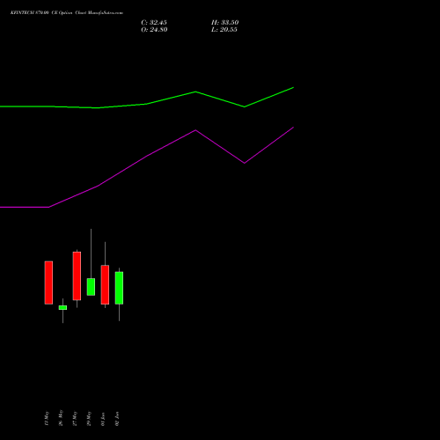This screenshot has width=440, height=440.
Task: Click the 02 Jun date axis label
Action: point(117,419)
